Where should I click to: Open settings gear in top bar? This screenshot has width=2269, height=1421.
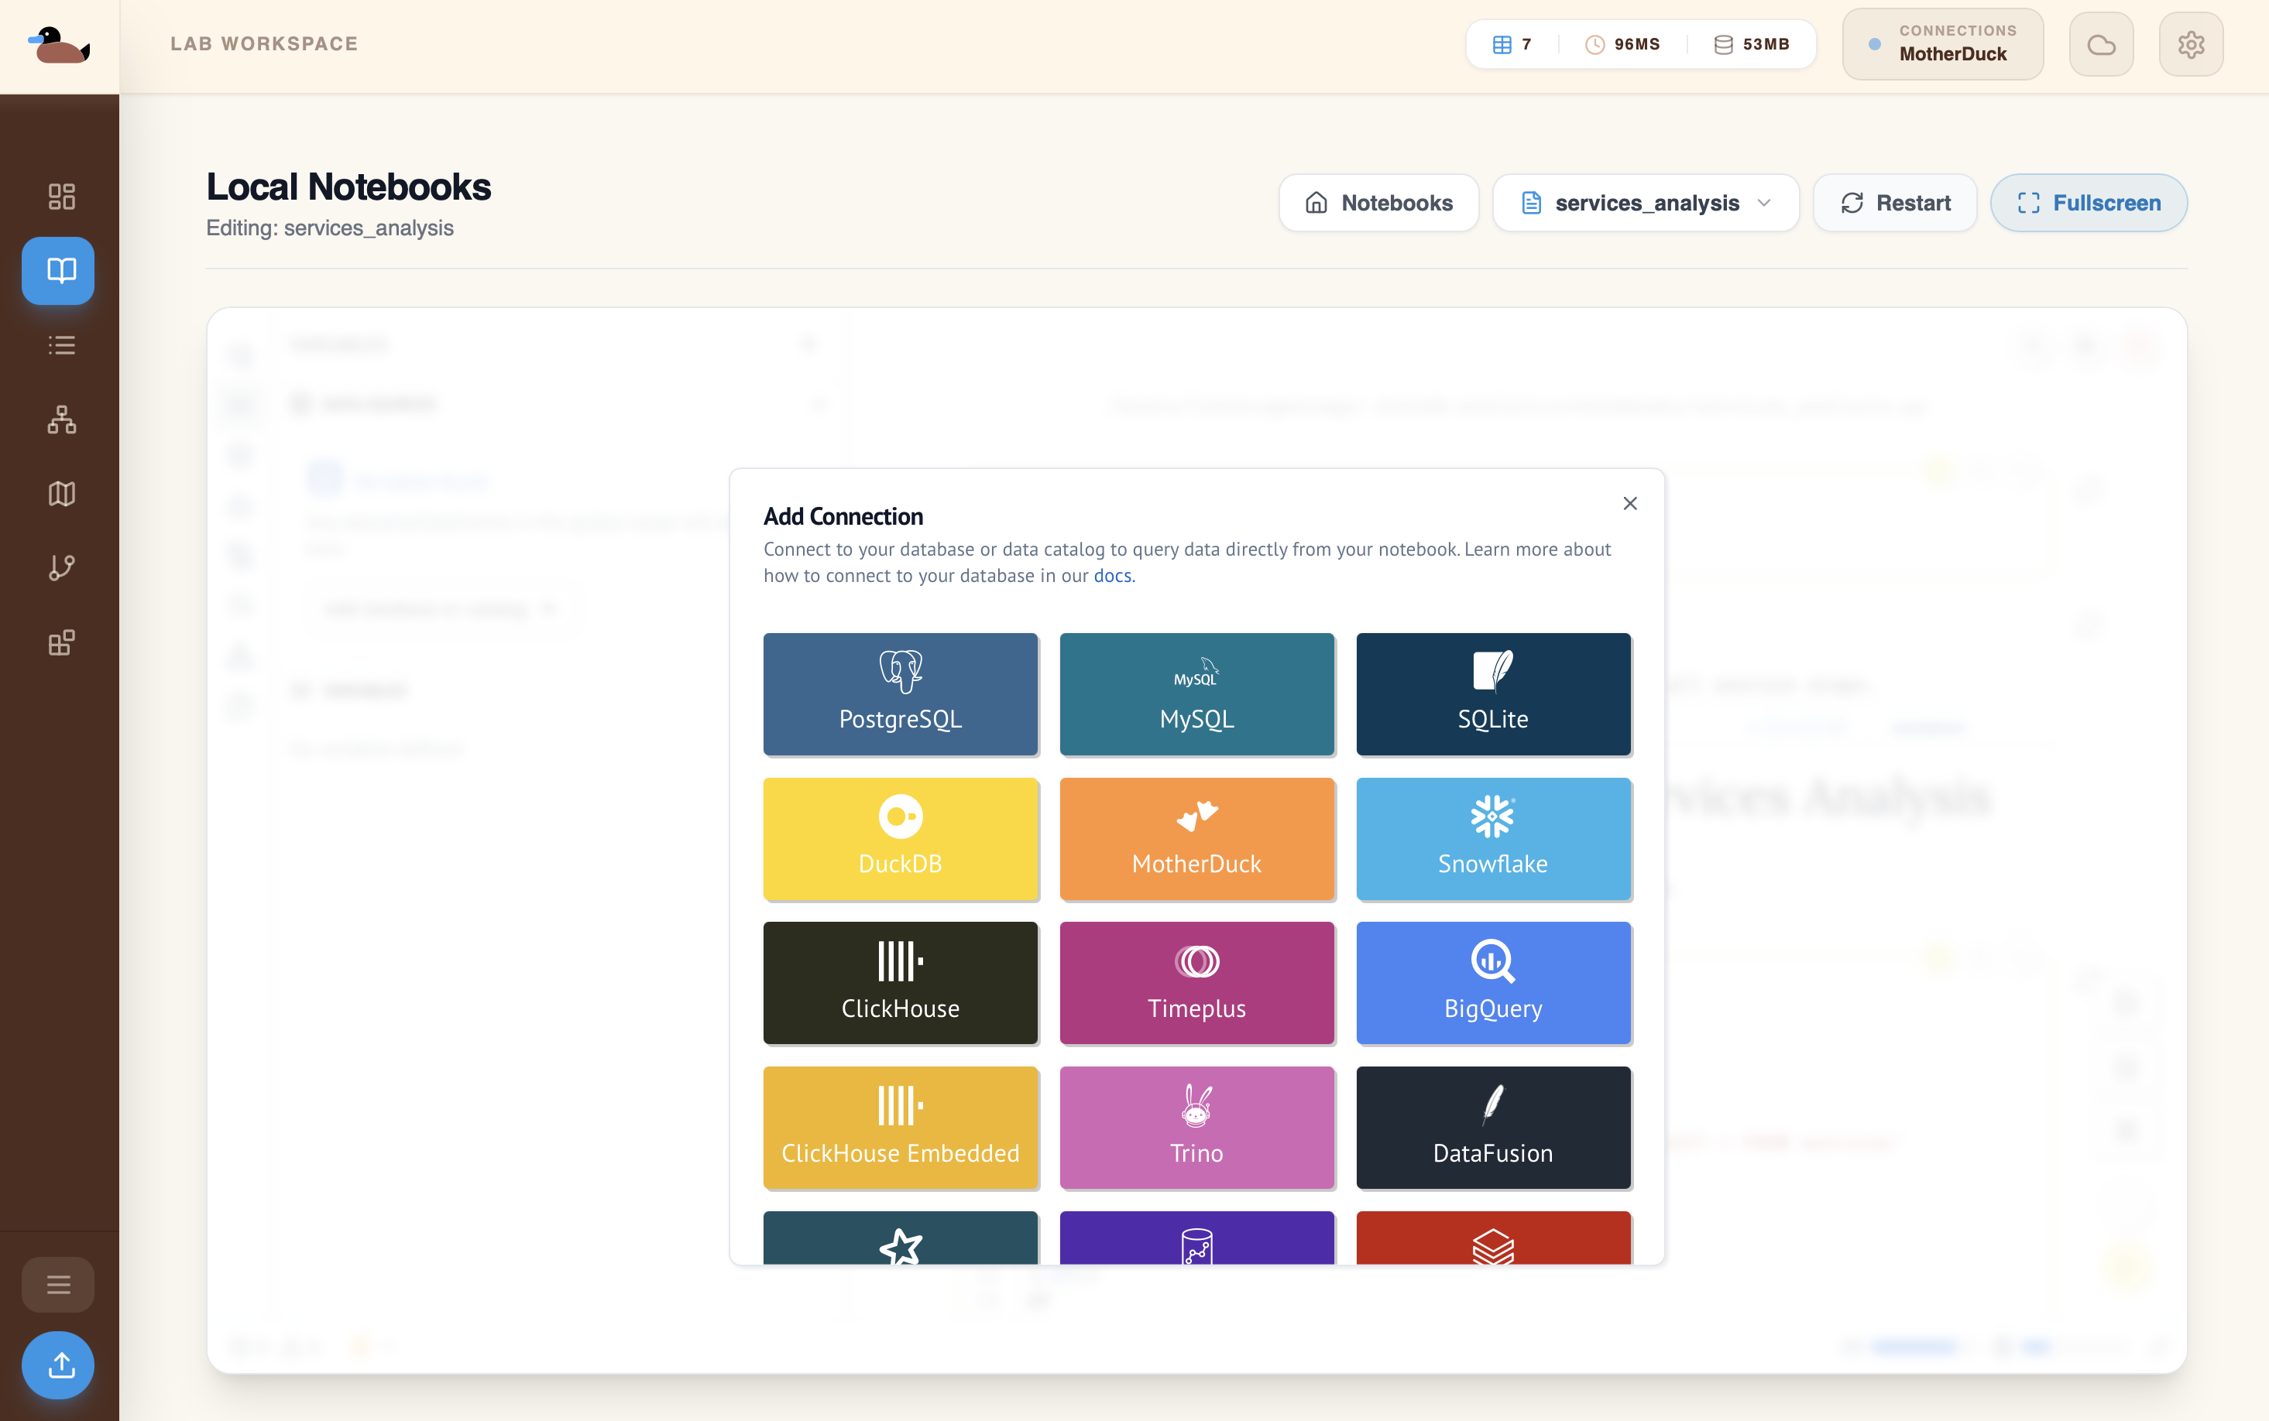click(x=2190, y=44)
